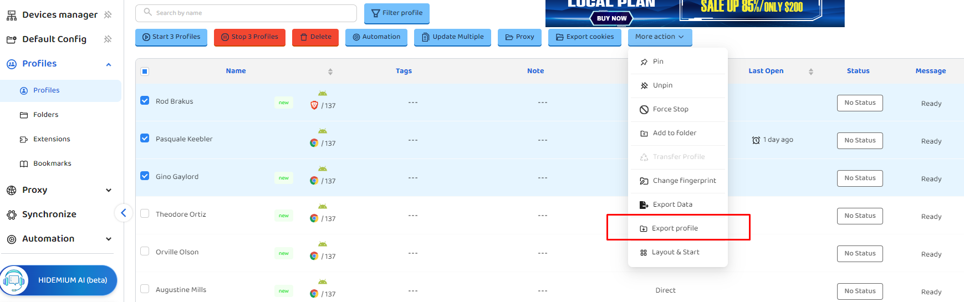Click the Filter profile button
This screenshot has width=964, height=302.
point(396,13)
